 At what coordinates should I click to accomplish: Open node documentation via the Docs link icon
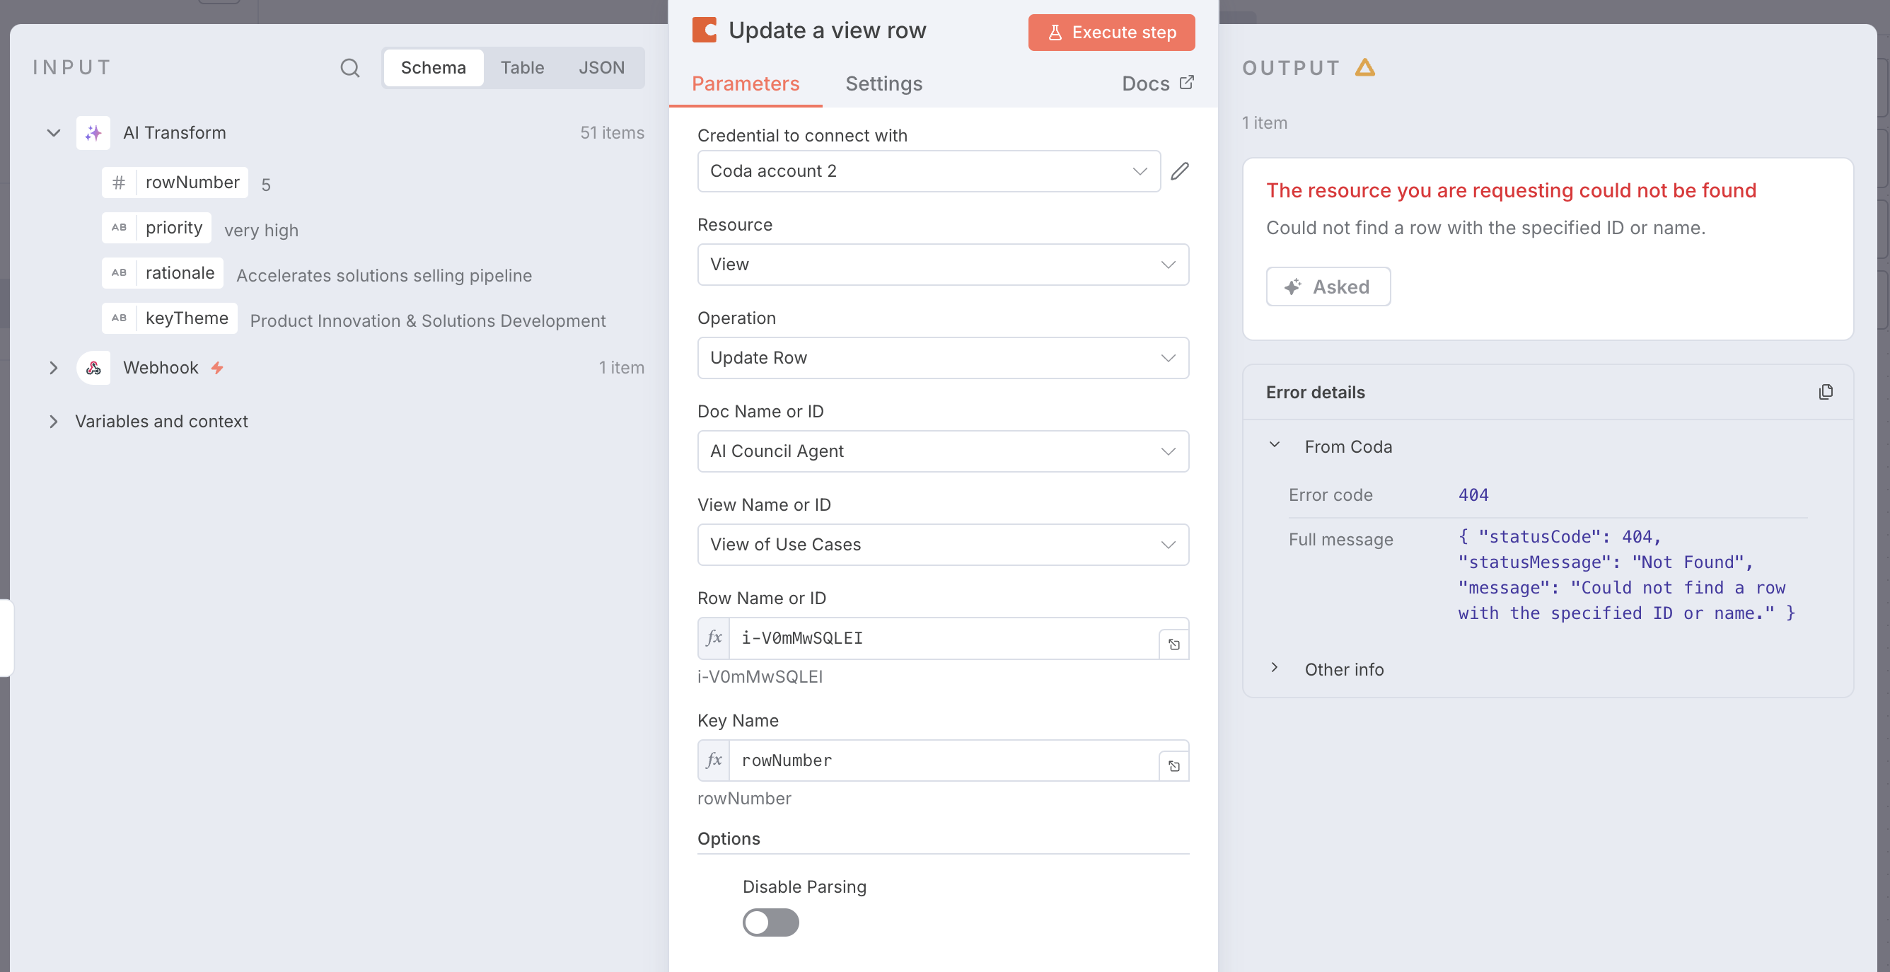pyautogui.click(x=1188, y=82)
